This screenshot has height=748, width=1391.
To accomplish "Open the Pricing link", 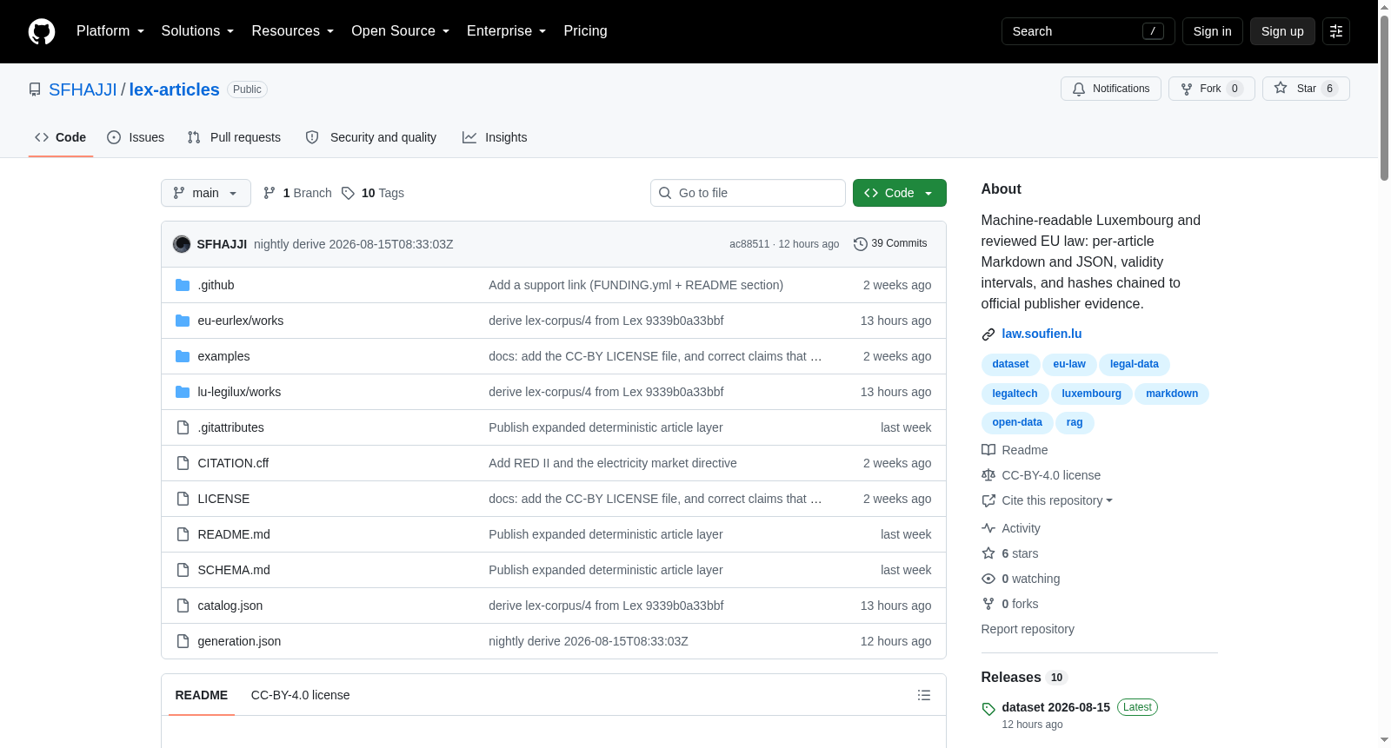I will coord(586,31).
